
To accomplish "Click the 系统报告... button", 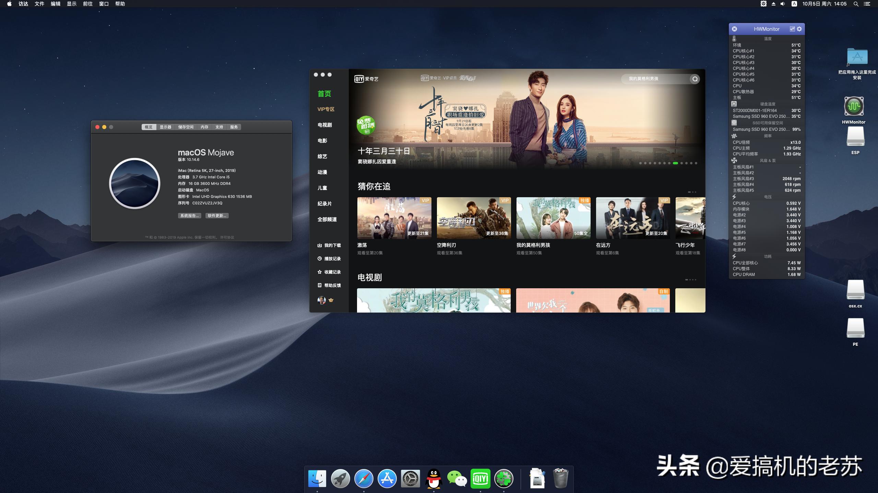I will pos(189,216).
